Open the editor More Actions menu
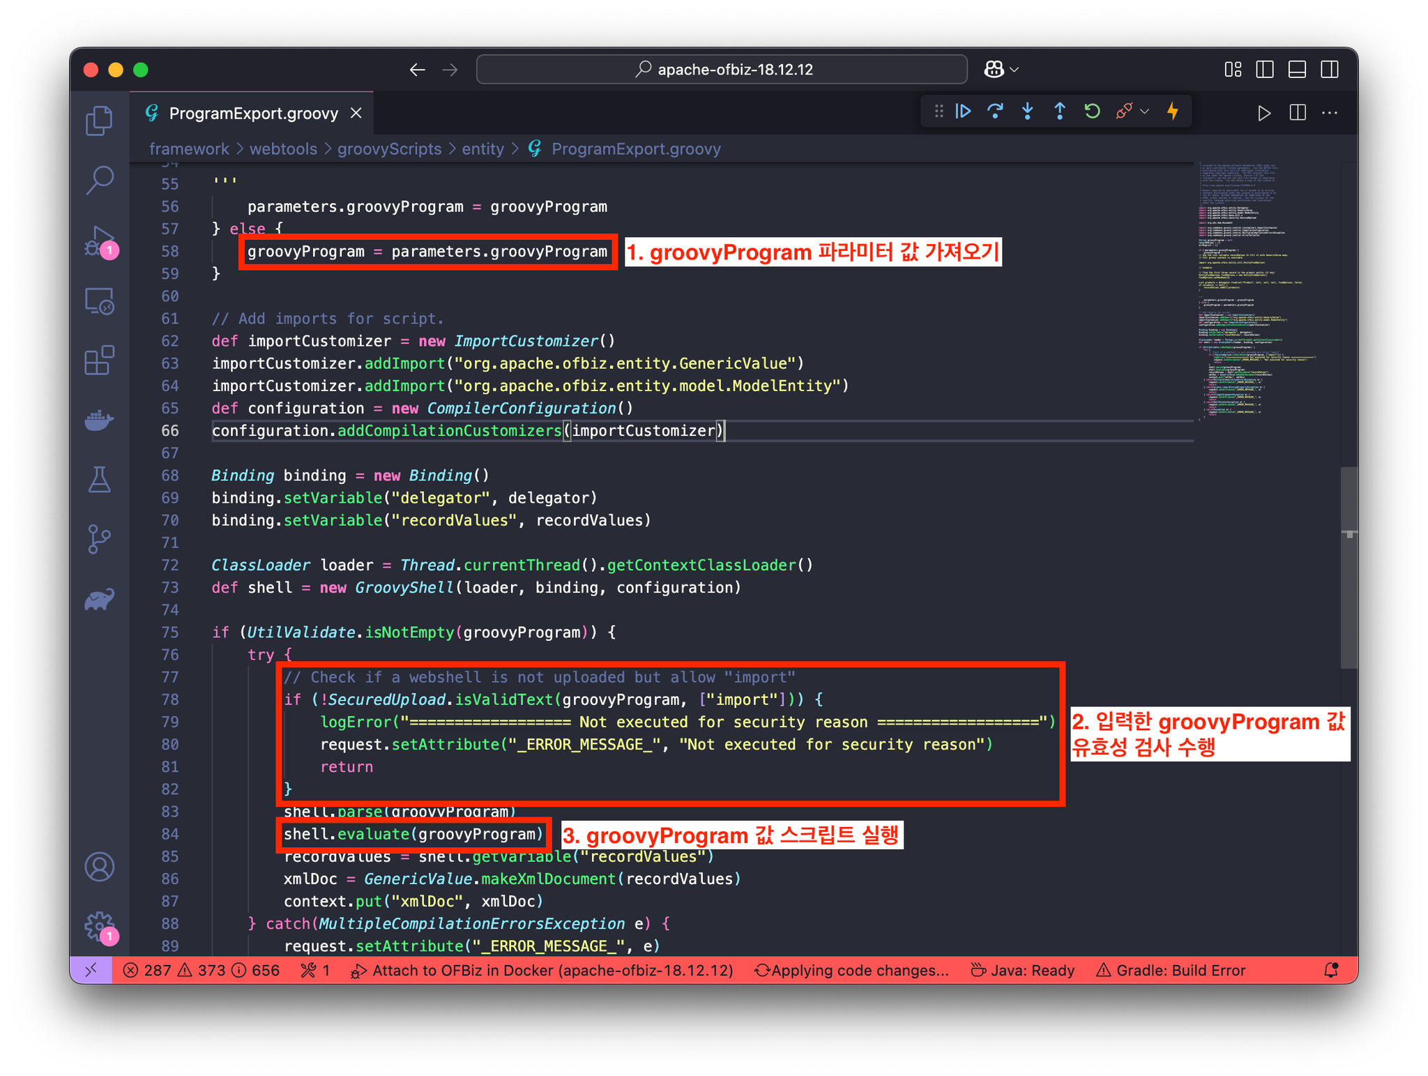 click(1329, 113)
